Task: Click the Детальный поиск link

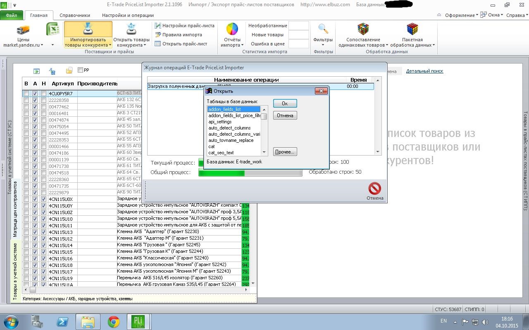Action: pyautogui.click(x=424, y=71)
